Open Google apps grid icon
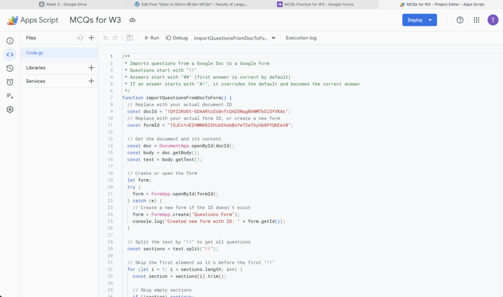 tap(476, 20)
